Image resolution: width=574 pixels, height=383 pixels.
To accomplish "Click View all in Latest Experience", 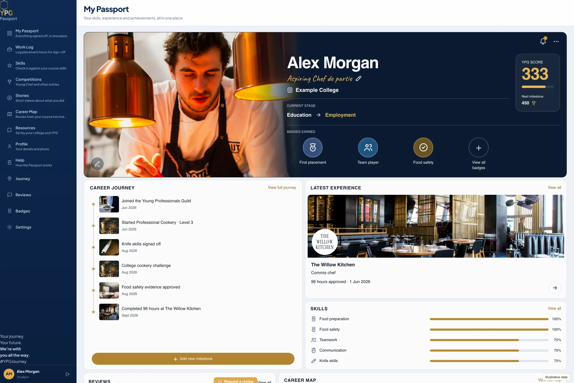I will coord(554,188).
